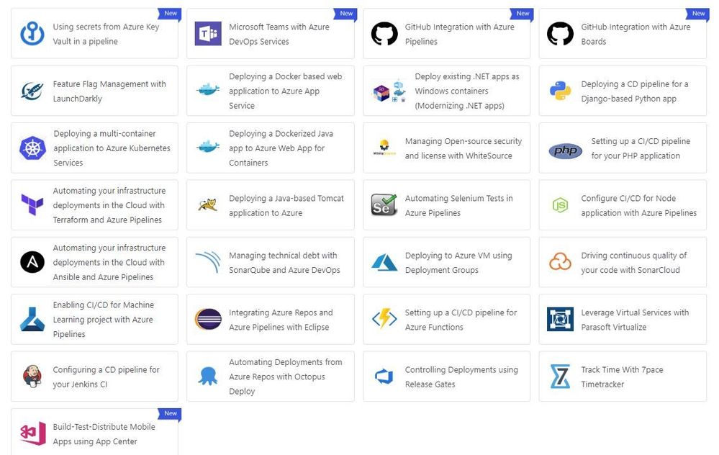Click the SonarQube waves icon

(208, 262)
